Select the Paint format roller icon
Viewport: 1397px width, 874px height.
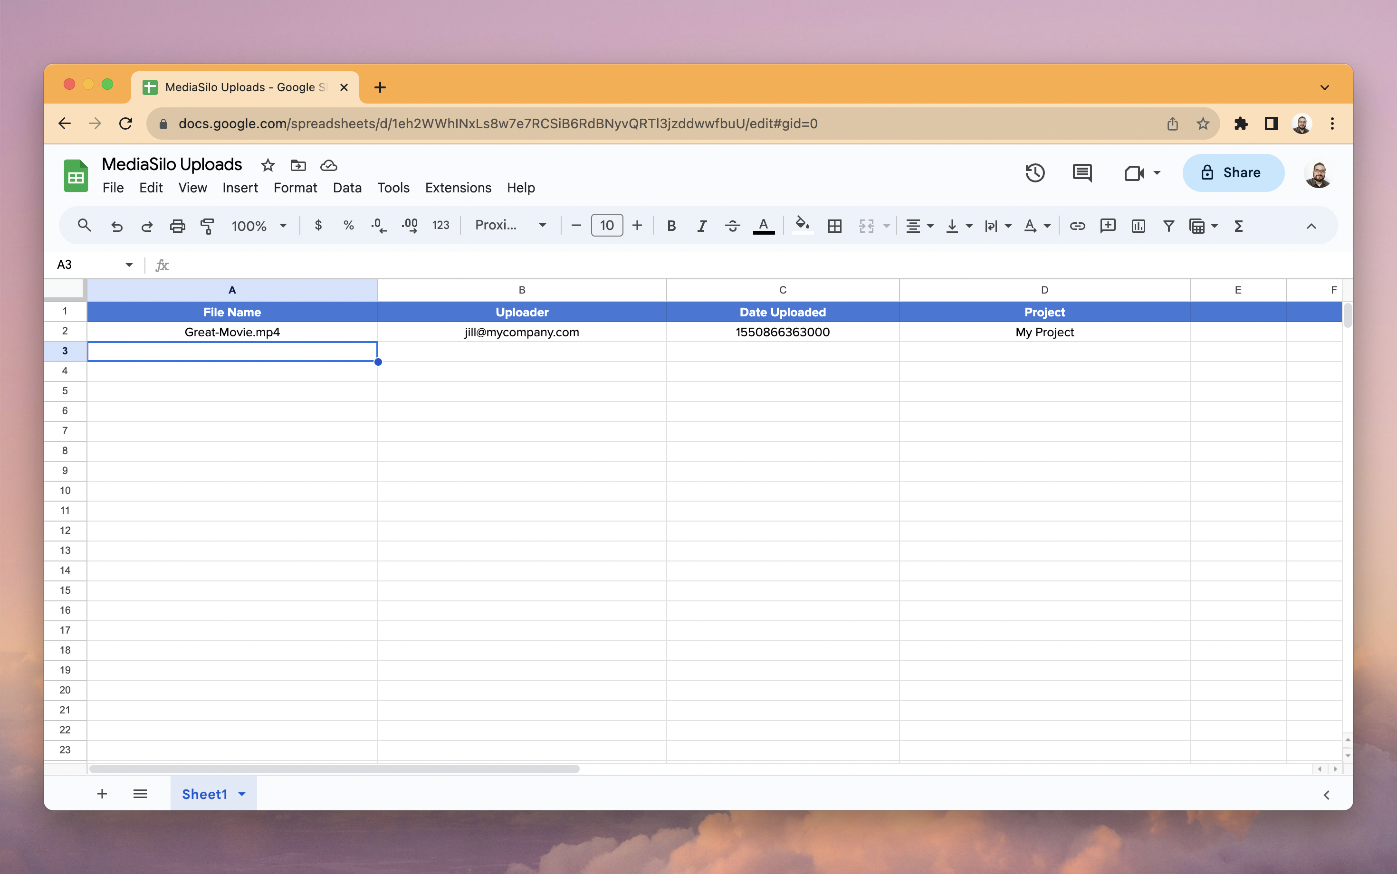point(207,226)
